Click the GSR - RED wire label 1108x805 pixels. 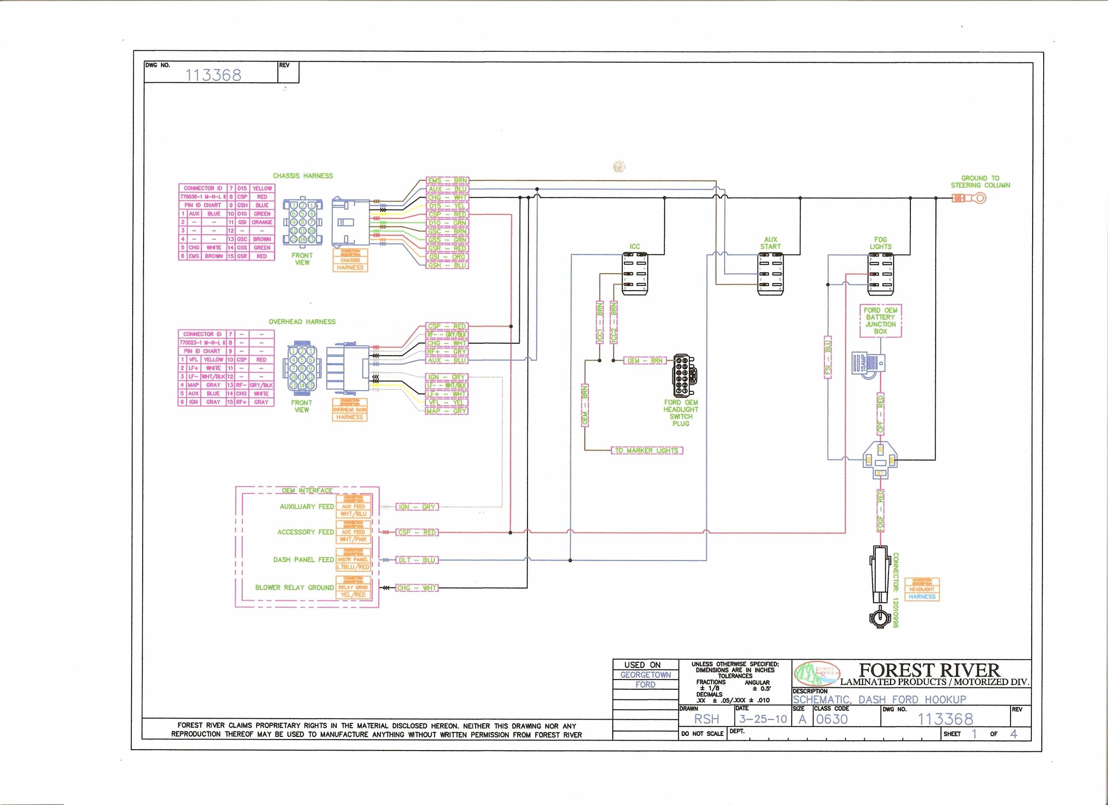click(447, 249)
